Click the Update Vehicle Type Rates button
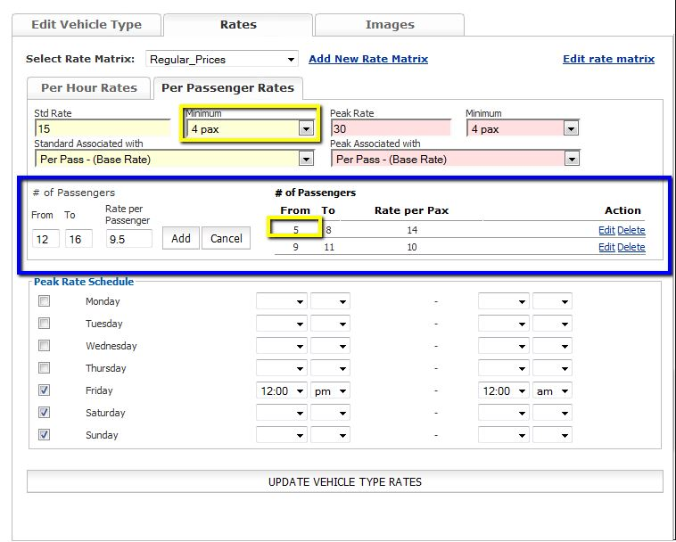The image size is (676, 542). click(344, 482)
